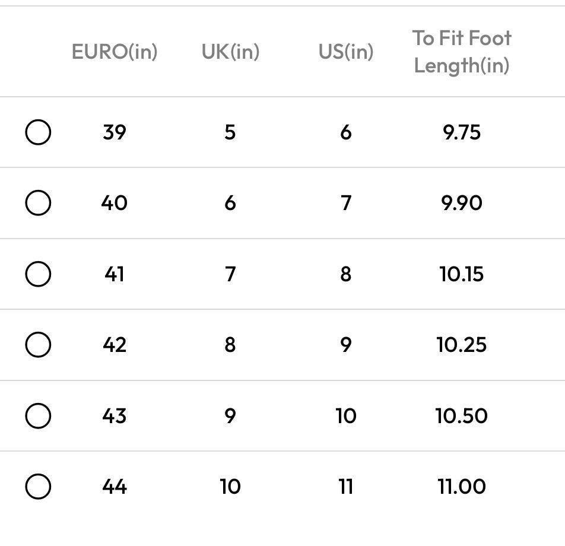Click the 11.00 foot length value
This screenshot has height=546, width=565.
coord(462,487)
